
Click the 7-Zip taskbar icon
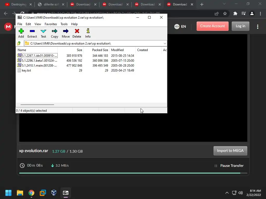click(x=66, y=193)
